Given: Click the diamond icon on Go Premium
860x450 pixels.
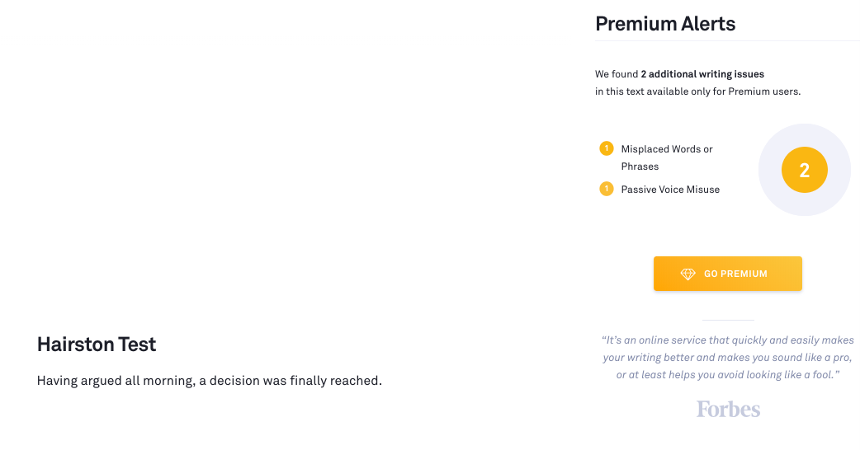Looking at the screenshot, I should coord(688,274).
